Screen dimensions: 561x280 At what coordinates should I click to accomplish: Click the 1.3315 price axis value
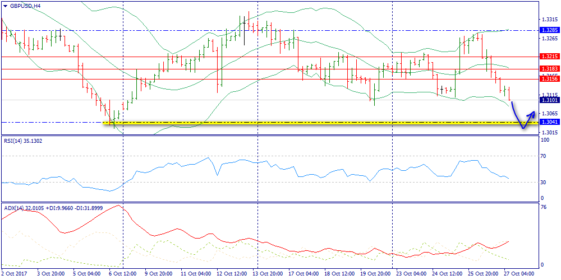coord(549,19)
